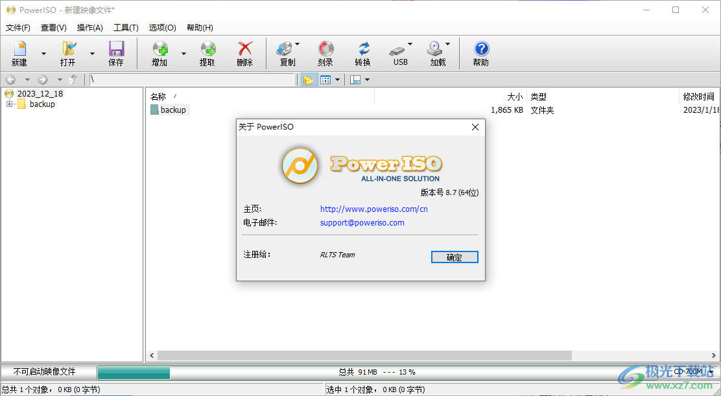721x396 pixels.
Task: Toggle the folder tree view icon
Action: (309, 80)
